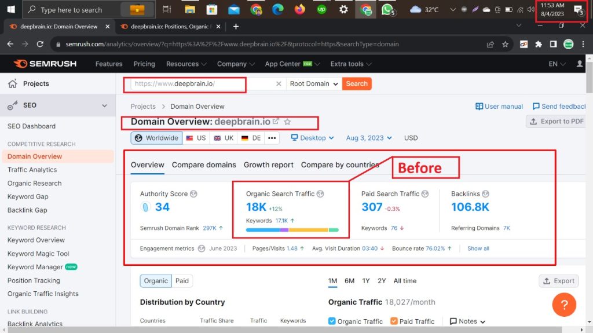Open the Notes dropdown

[x=467, y=321]
